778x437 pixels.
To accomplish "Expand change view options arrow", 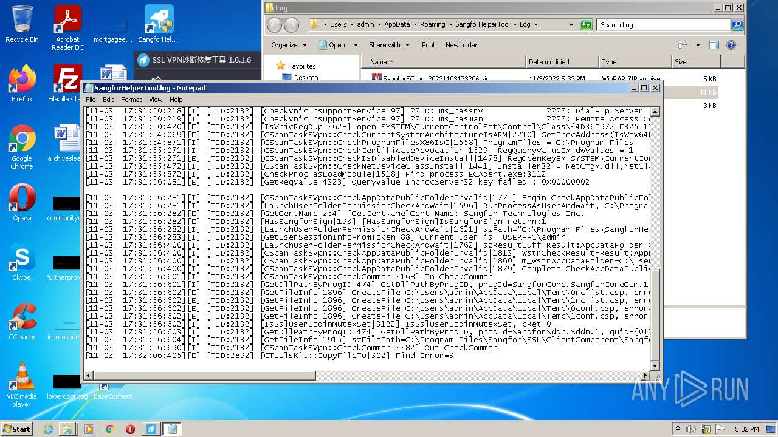I will [x=698, y=45].
